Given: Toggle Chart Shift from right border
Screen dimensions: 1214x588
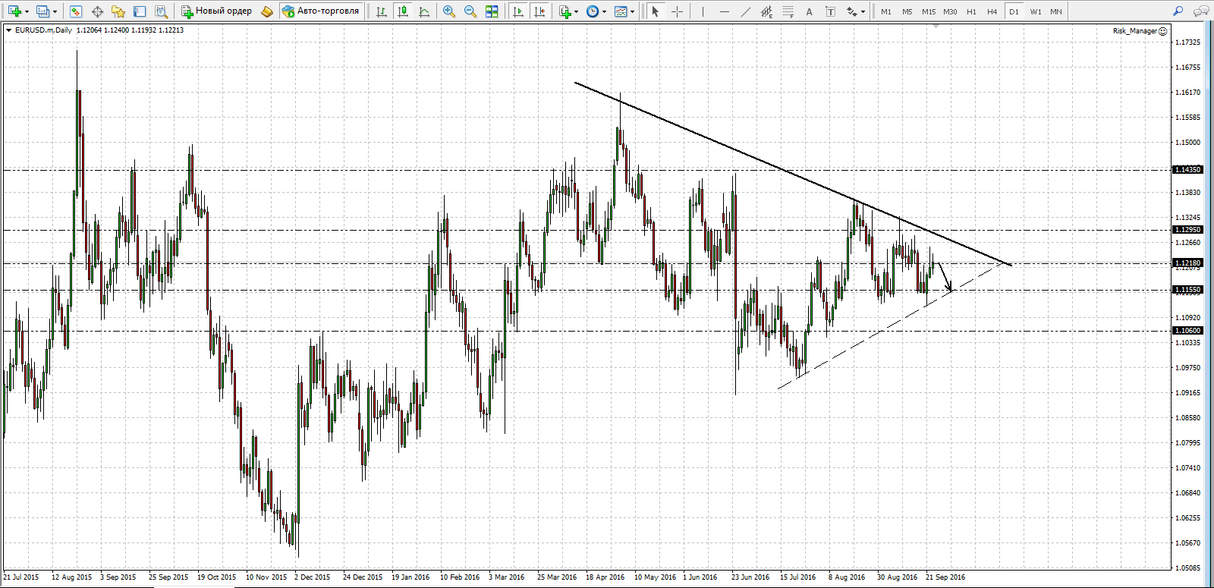Looking at the screenshot, I should click(539, 11).
